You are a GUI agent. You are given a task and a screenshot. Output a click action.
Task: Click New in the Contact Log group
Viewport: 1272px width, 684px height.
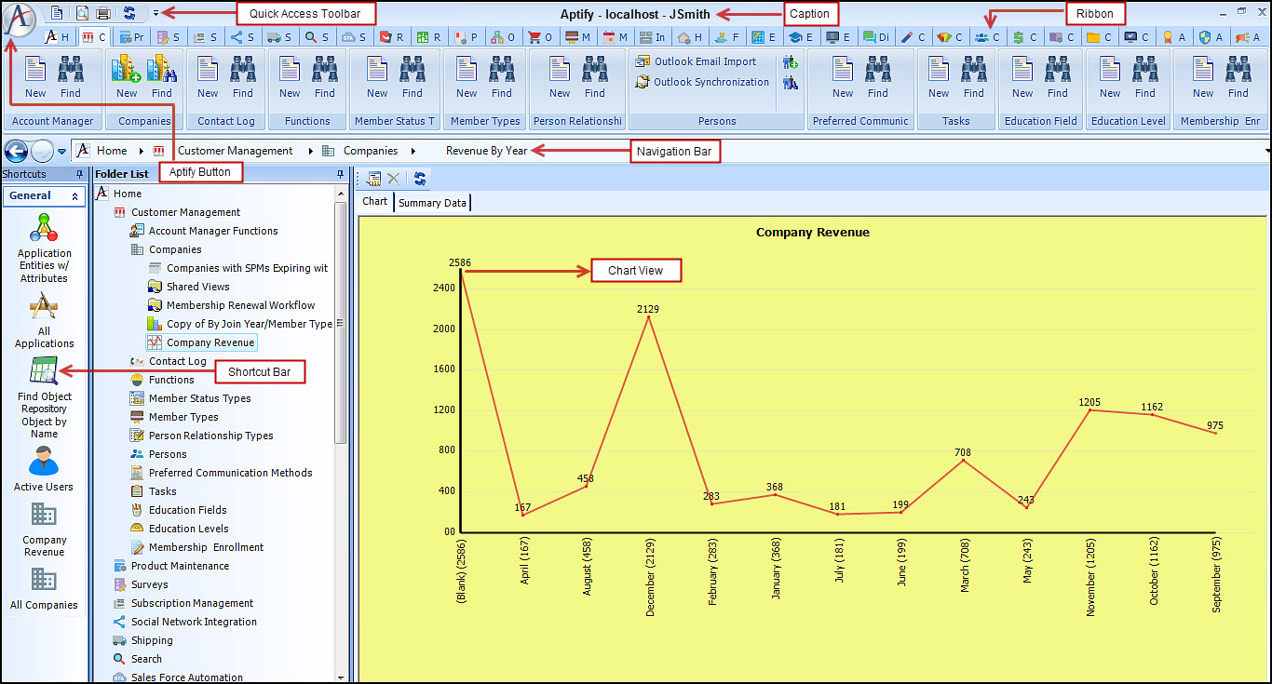[x=208, y=76]
